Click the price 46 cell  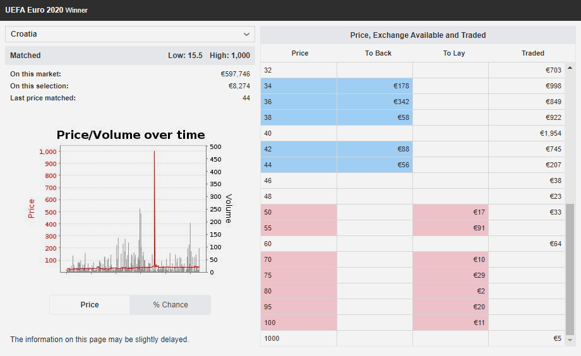pos(299,181)
